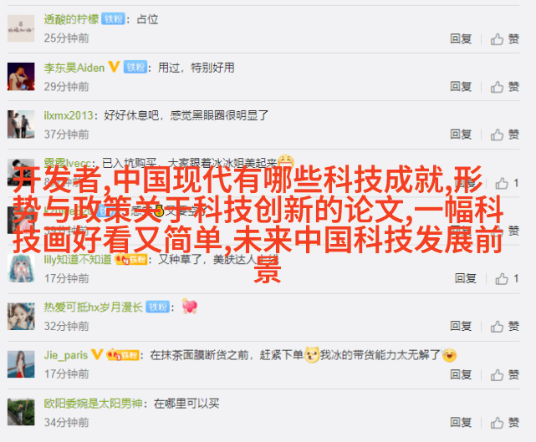Reply to ilxmx2013's comment

[461, 135]
